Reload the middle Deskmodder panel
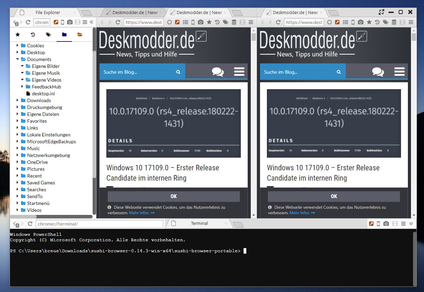This screenshot has width=424, height=292. pyautogui.click(x=118, y=22)
